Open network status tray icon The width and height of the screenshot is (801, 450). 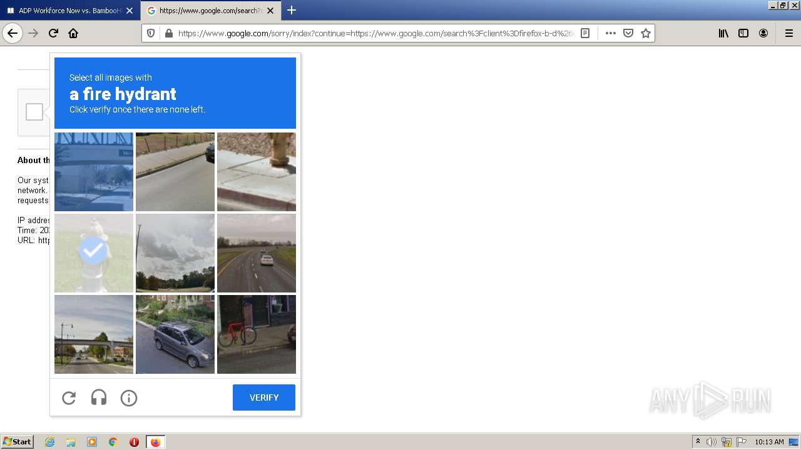[727, 442]
